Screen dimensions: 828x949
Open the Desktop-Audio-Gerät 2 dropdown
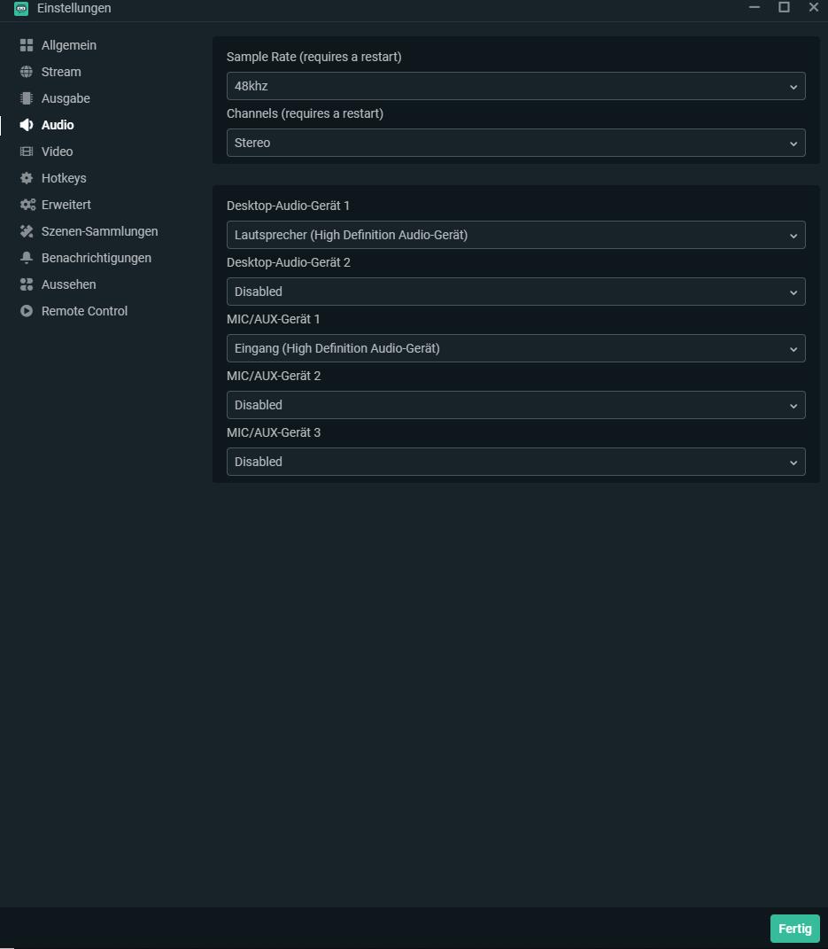[x=515, y=292]
